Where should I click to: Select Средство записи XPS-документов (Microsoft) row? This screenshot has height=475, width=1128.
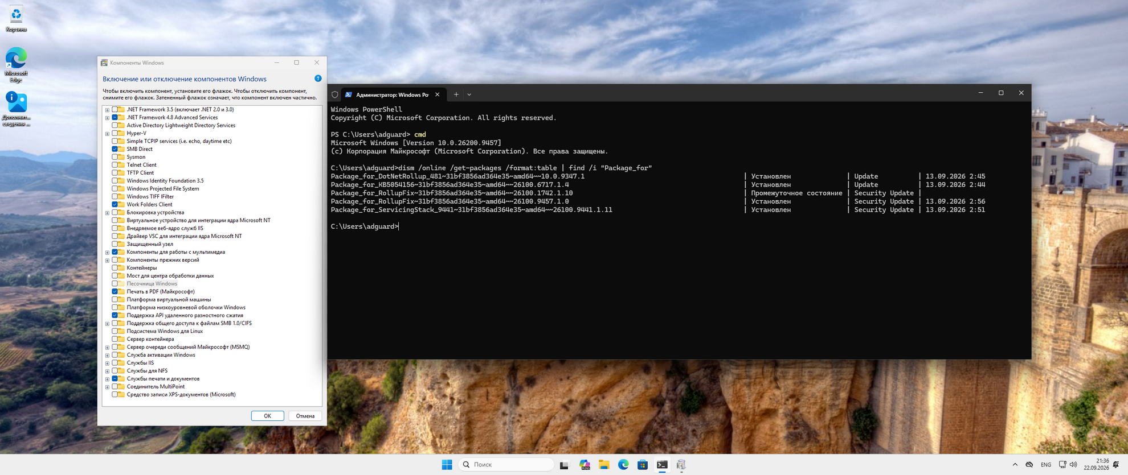181,395
